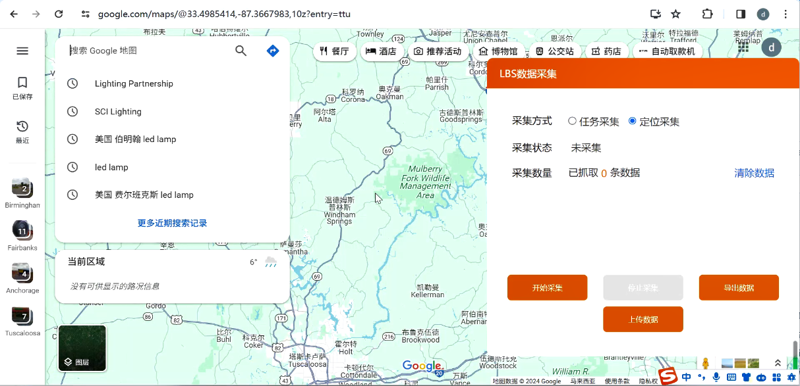Viewport: 800px width, 386px height.
Task: Reload the page
Action: click(59, 14)
